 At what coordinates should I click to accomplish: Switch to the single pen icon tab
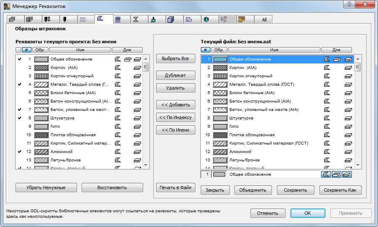coord(69,19)
